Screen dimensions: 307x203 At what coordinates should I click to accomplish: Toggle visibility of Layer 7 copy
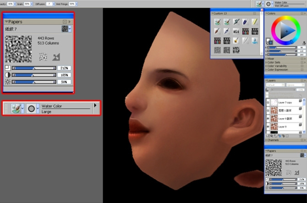[268, 102]
